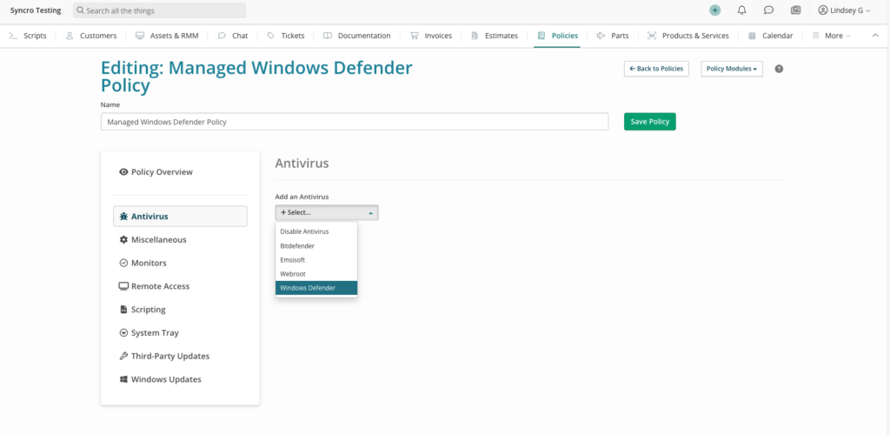Click the policy Name text field

pyautogui.click(x=355, y=122)
